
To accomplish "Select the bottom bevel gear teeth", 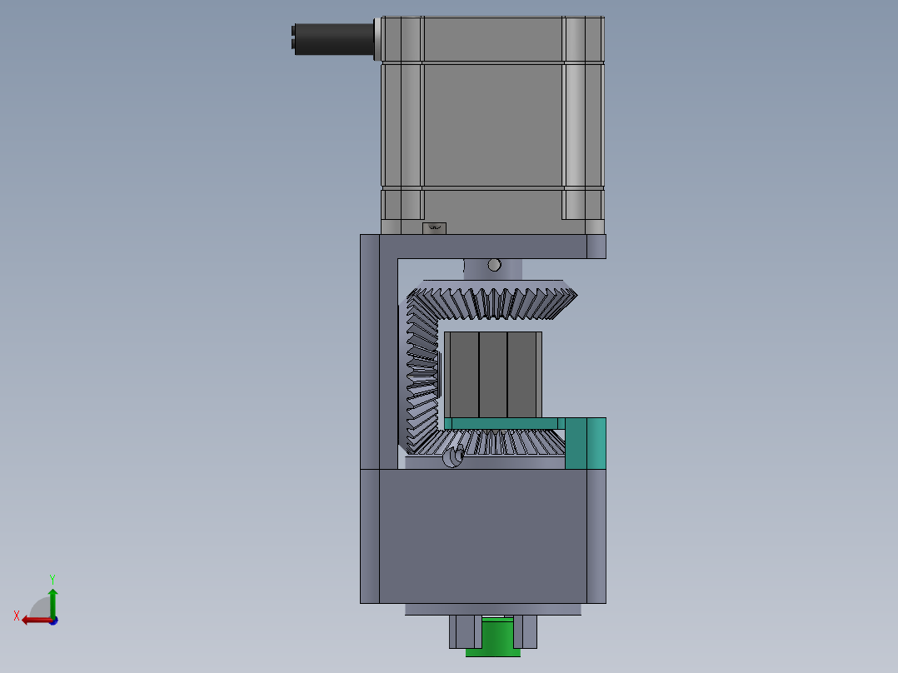I will [x=491, y=442].
